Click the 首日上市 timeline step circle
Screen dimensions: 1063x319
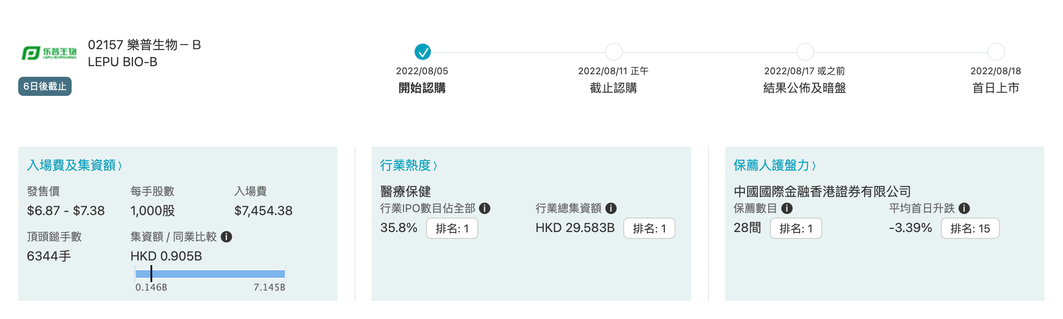[996, 52]
